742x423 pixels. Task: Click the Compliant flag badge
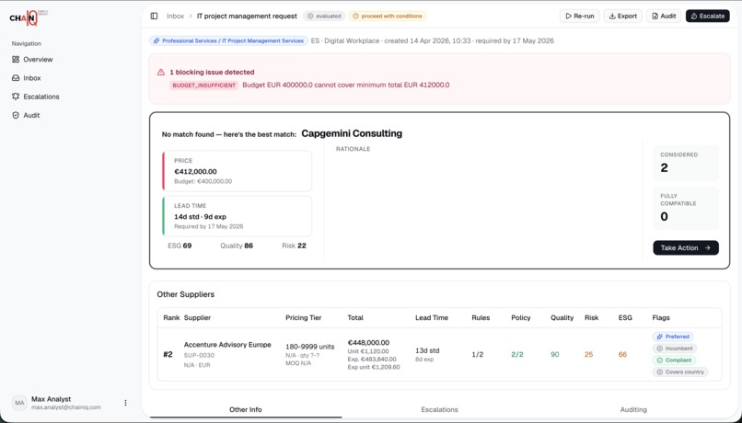[x=674, y=360]
